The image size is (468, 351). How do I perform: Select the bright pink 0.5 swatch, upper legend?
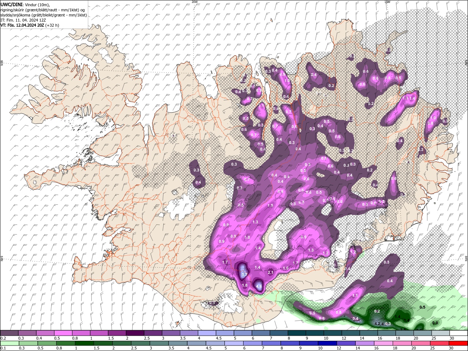pyautogui.click(x=63, y=333)
